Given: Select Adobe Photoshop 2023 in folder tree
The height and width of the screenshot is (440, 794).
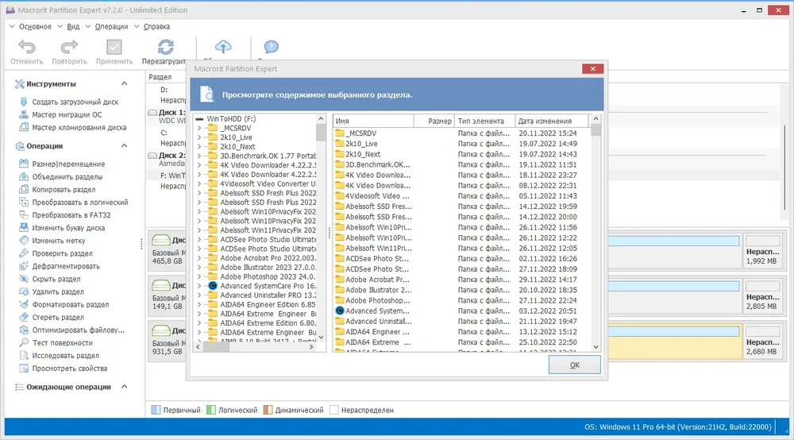Looking at the screenshot, I should (x=268, y=276).
